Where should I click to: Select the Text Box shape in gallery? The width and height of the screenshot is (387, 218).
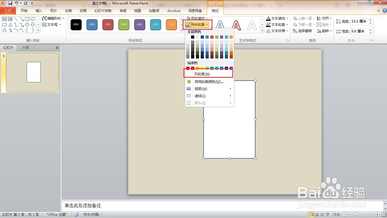5,19
